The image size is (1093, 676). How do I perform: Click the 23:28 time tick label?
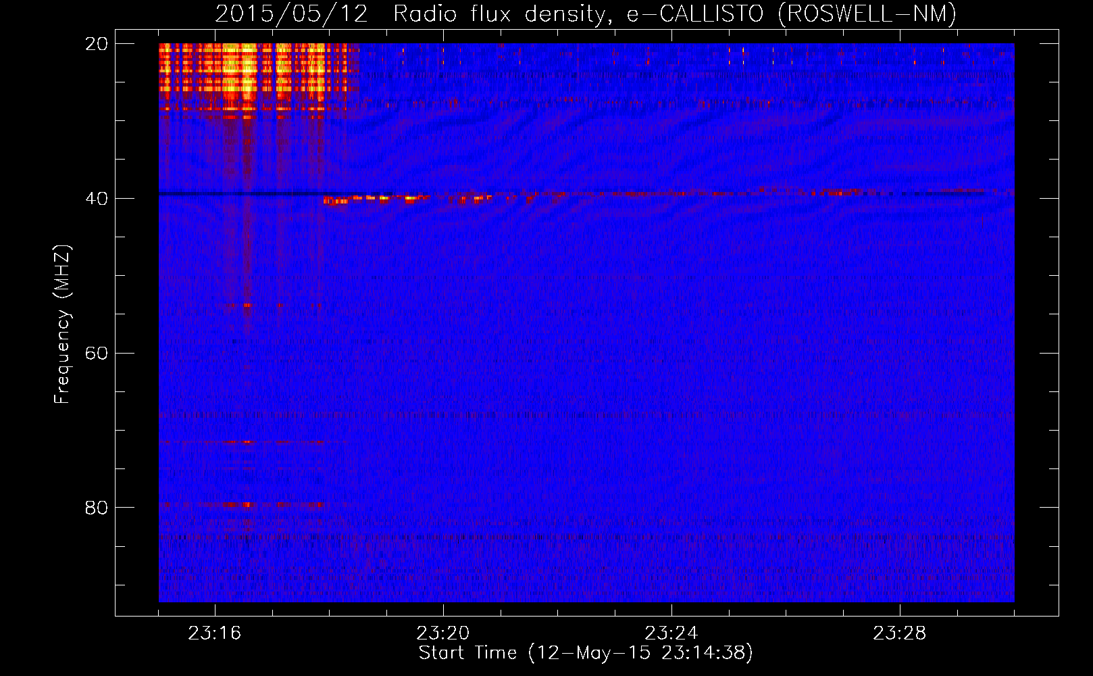(x=900, y=633)
